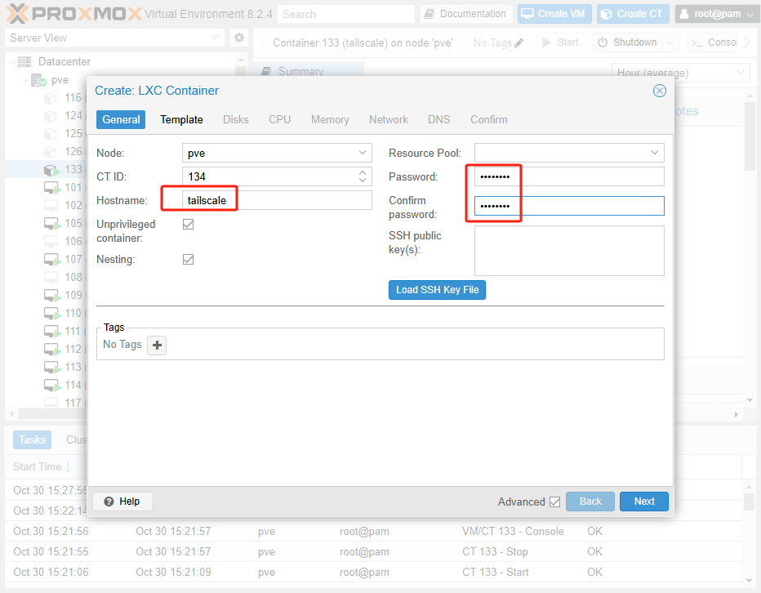This screenshot has width=761, height=593.
Task: Click the pencil icon next to No Tags
Action: pyautogui.click(x=518, y=42)
